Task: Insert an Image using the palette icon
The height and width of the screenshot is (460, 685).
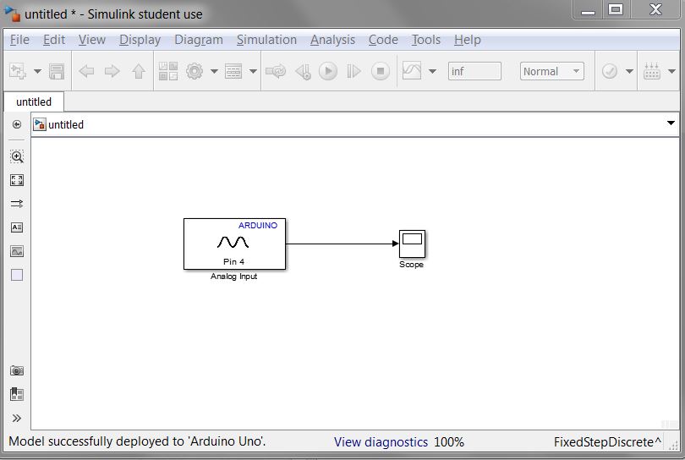Action: (17, 251)
